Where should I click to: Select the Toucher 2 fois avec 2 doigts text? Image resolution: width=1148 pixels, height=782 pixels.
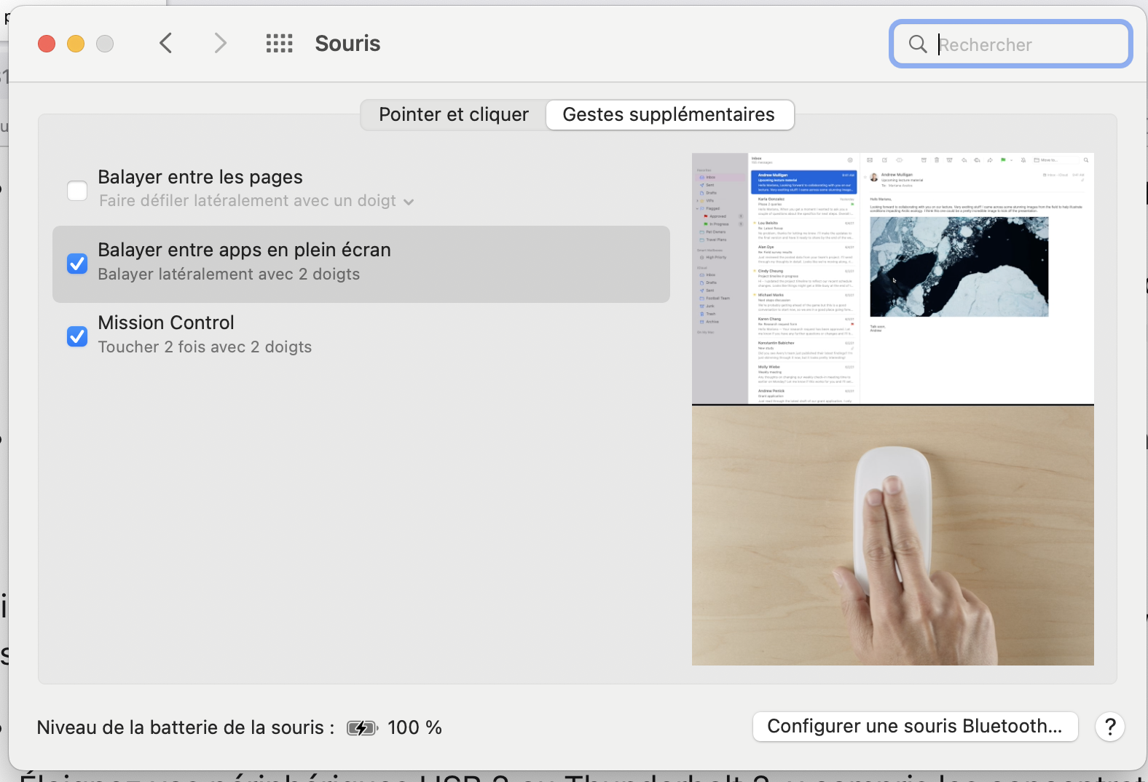coord(205,347)
